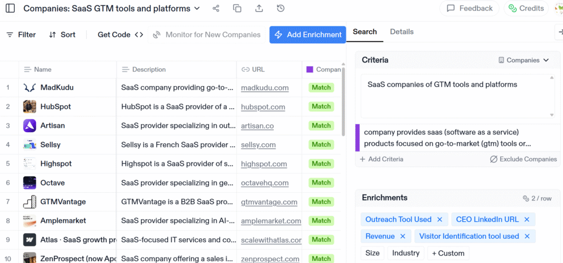The width and height of the screenshot is (563, 263).
Task: Click the Add Enrichment button
Action: click(307, 35)
